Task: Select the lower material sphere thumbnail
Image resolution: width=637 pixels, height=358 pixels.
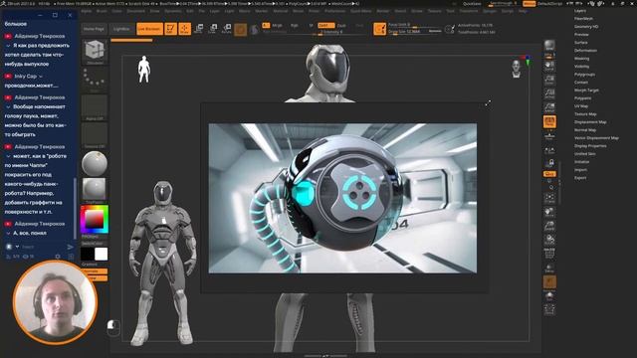Action: [x=95, y=190]
